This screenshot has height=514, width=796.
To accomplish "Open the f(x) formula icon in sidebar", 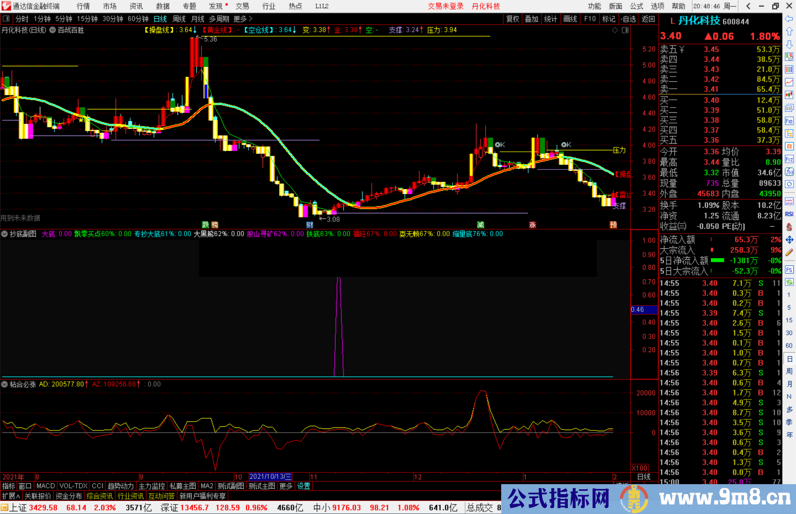I will 789,172.
